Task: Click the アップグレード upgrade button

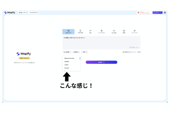Action: 157,12
